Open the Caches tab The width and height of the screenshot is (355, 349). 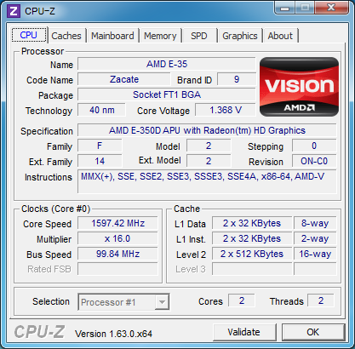click(66, 36)
